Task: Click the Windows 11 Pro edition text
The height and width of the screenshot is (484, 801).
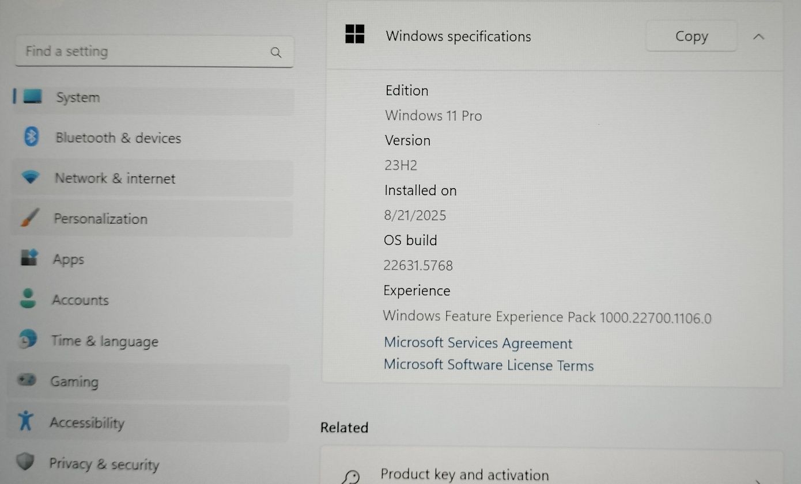Action: [x=433, y=116]
